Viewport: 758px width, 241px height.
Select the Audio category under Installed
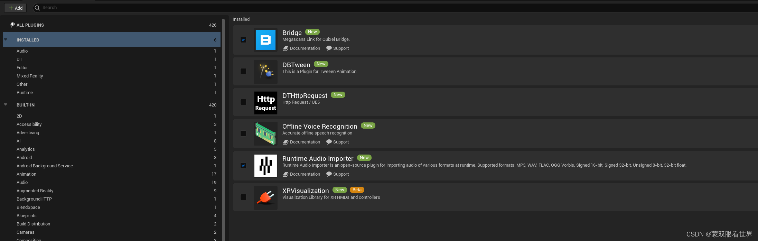click(x=112, y=51)
